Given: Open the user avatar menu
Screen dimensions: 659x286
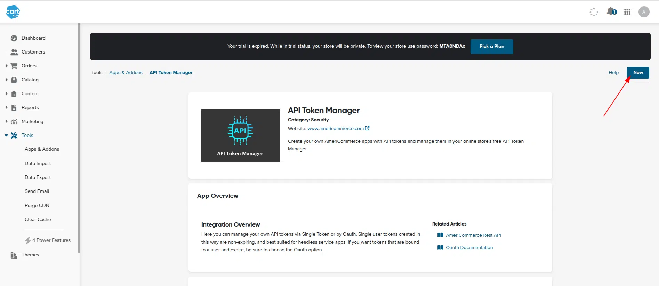Looking at the screenshot, I should pyautogui.click(x=644, y=12).
